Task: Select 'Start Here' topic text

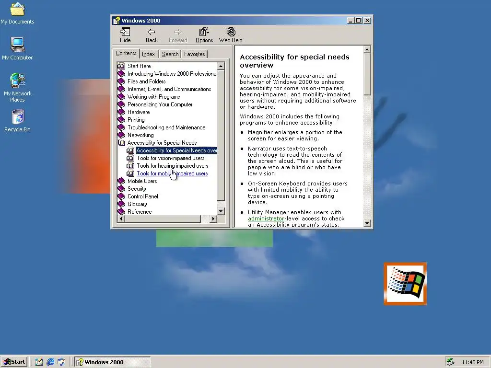Action: (139, 66)
